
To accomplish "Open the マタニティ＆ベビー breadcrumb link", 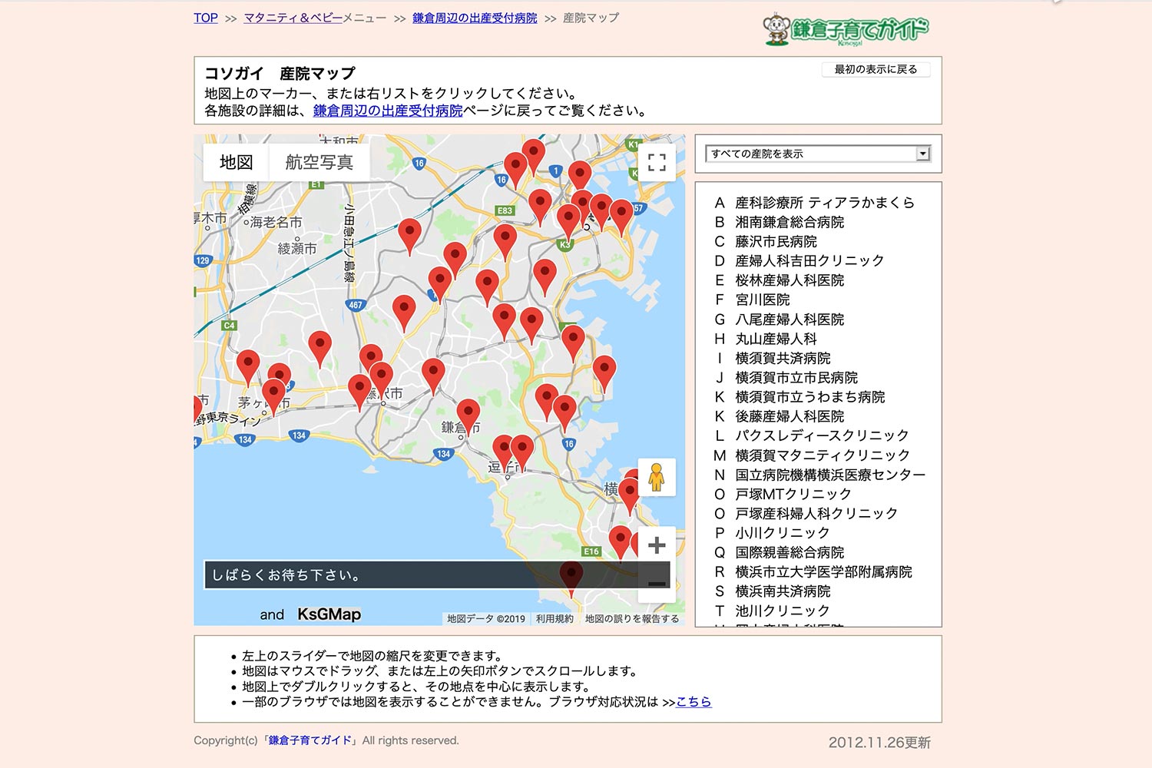I will 293,18.
